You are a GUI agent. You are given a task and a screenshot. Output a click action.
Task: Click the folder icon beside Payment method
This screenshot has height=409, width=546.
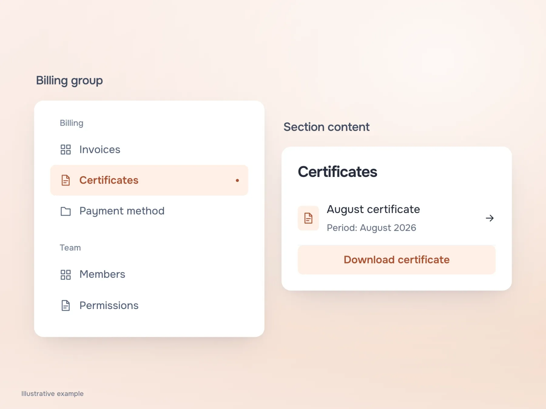(x=66, y=211)
